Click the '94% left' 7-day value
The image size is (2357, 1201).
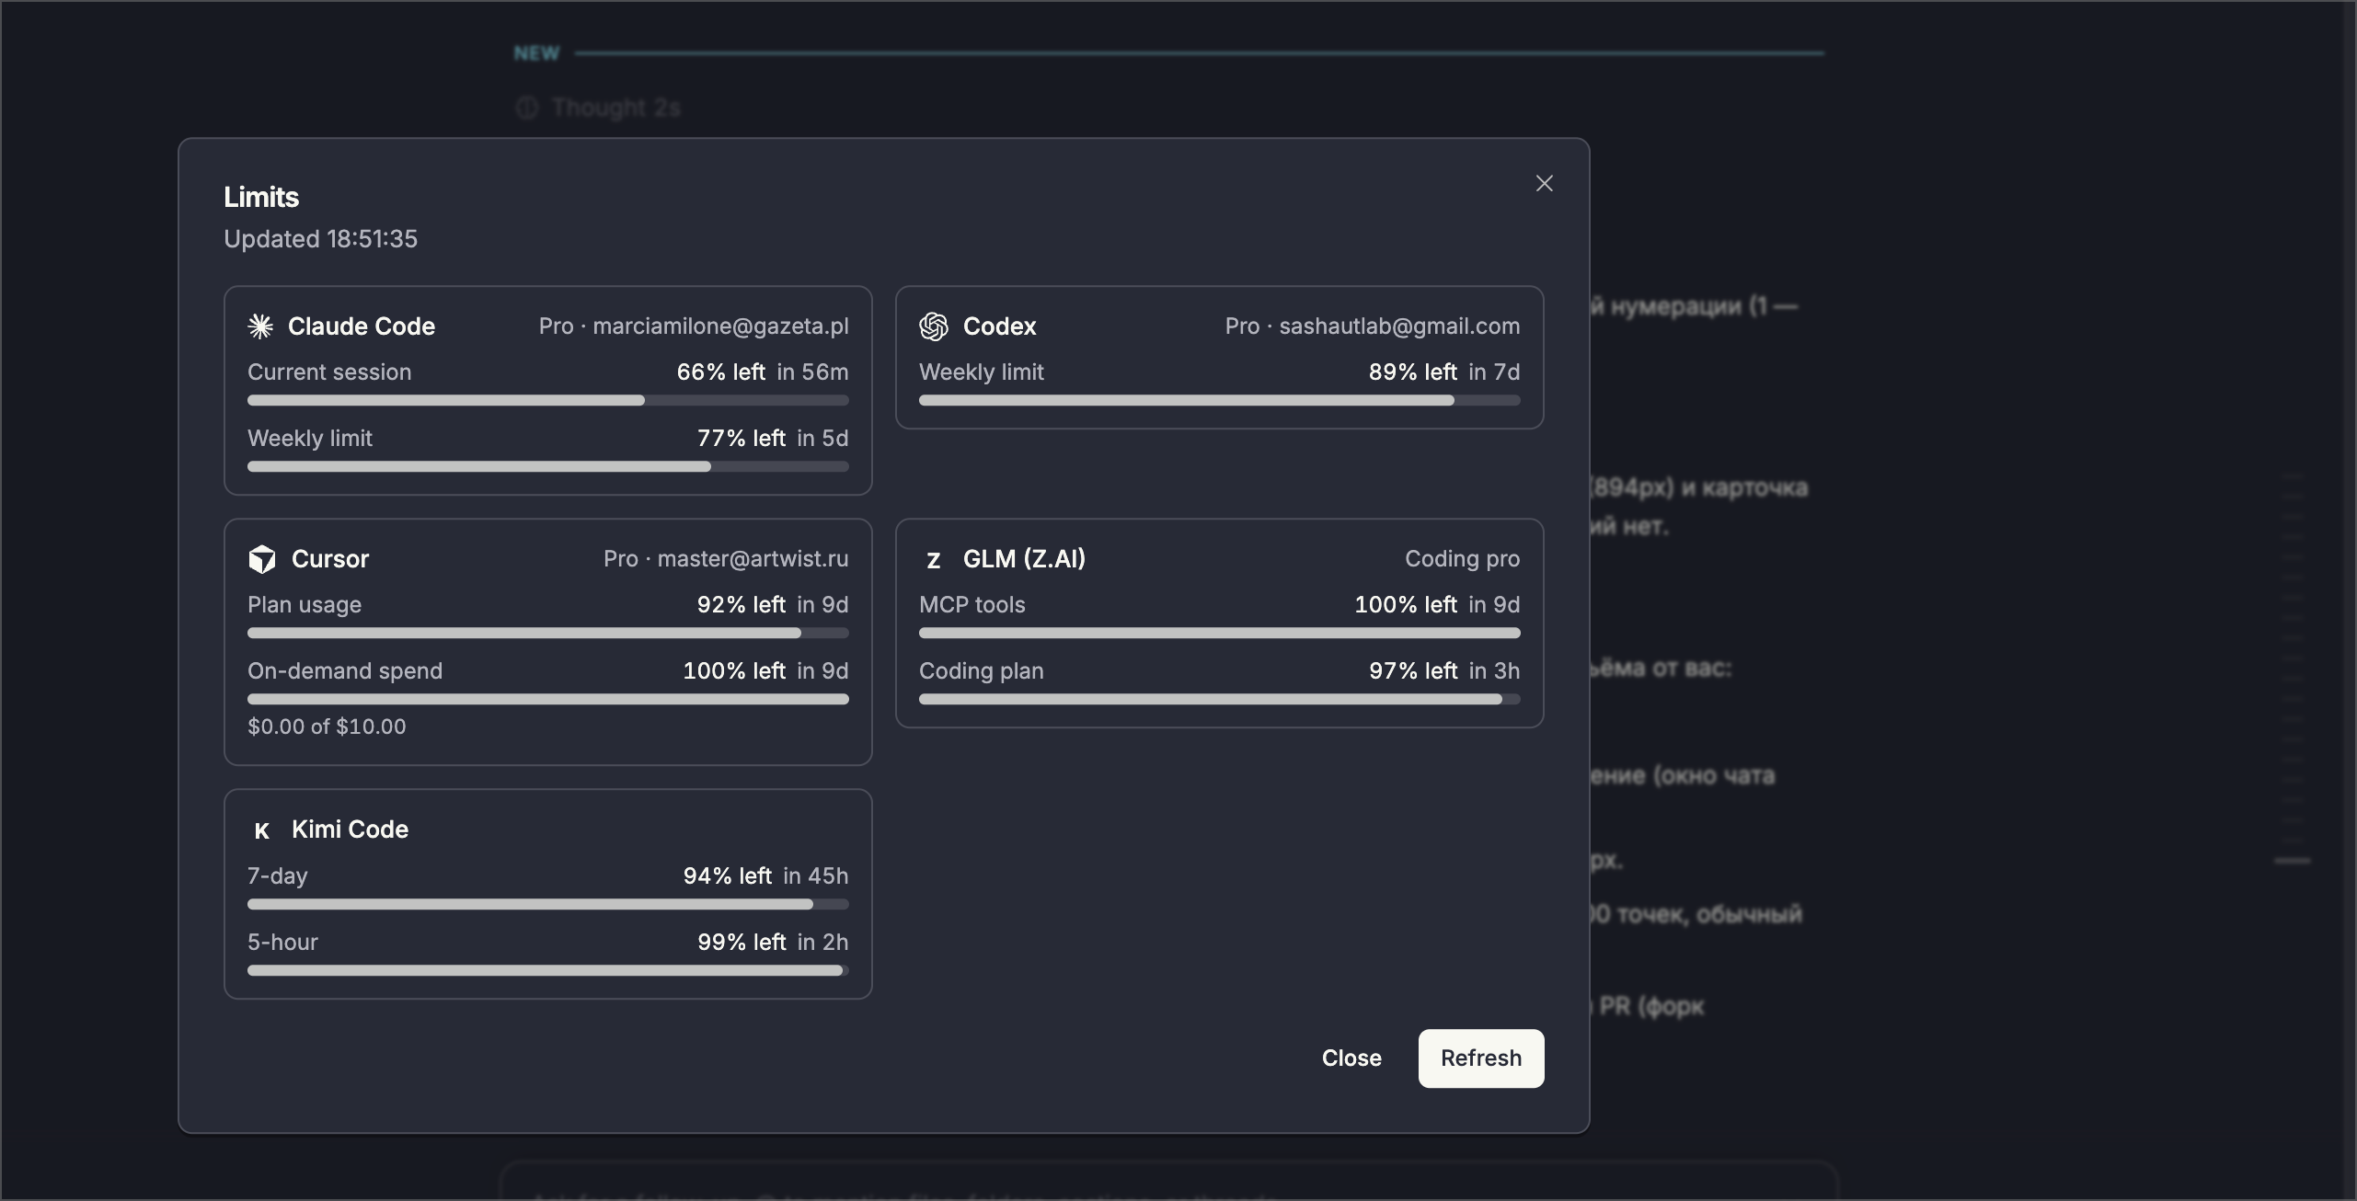coord(728,876)
